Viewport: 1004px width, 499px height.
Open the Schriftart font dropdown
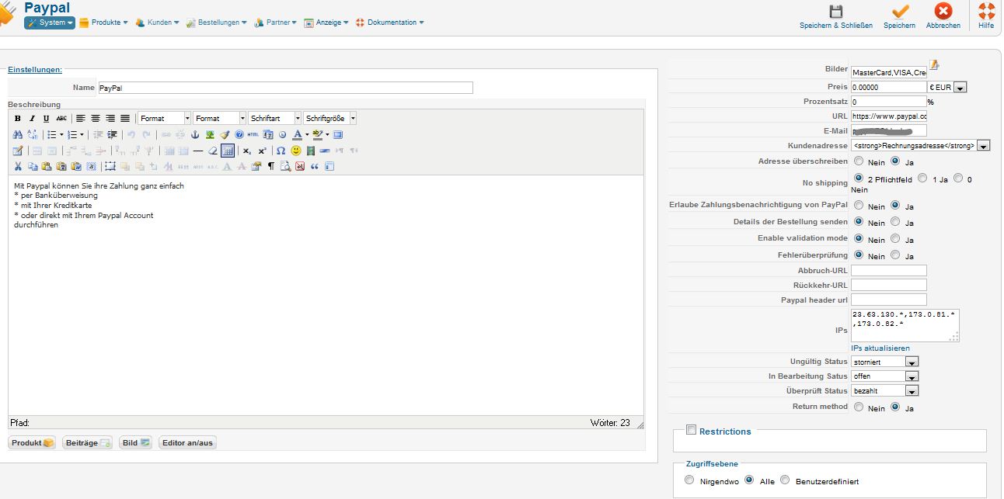tap(274, 118)
